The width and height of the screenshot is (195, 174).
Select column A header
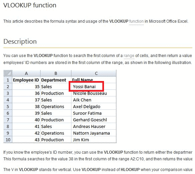26,73
